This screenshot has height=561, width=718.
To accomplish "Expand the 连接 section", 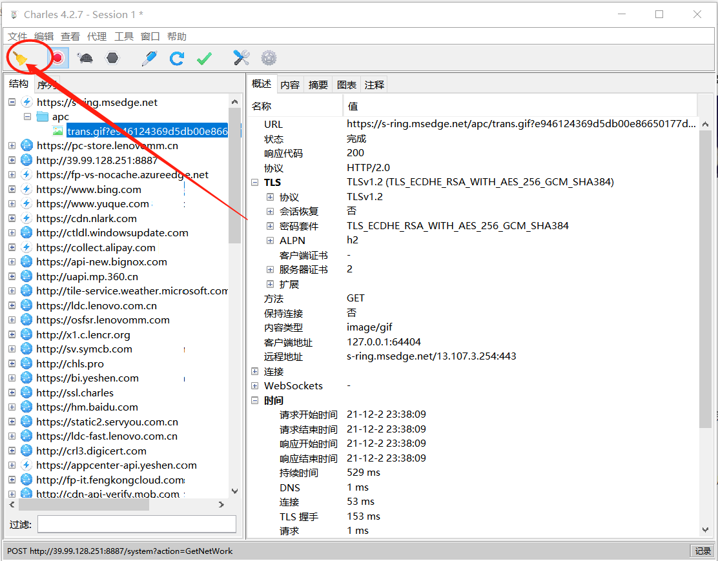I will point(255,371).
